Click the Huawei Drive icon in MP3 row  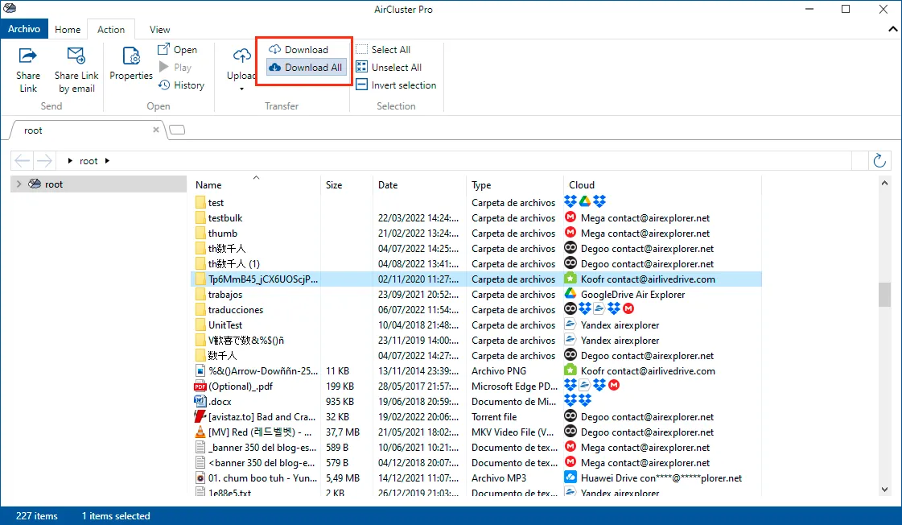570,477
